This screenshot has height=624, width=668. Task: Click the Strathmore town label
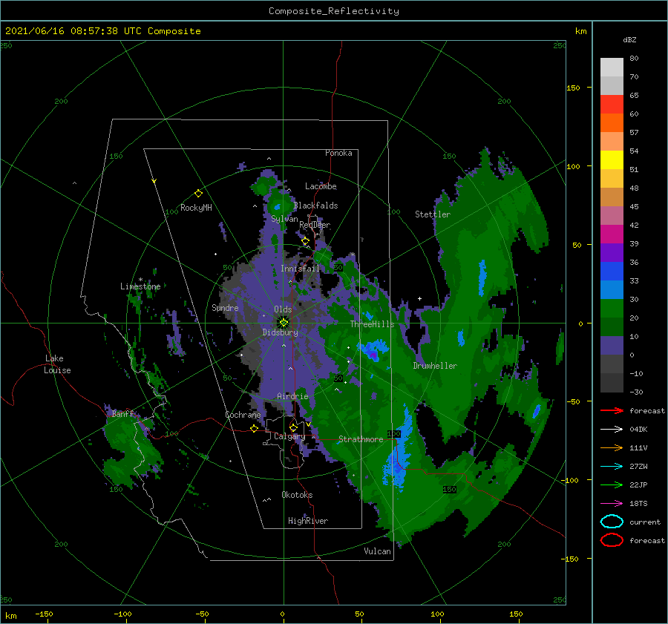click(x=361, y=439)
